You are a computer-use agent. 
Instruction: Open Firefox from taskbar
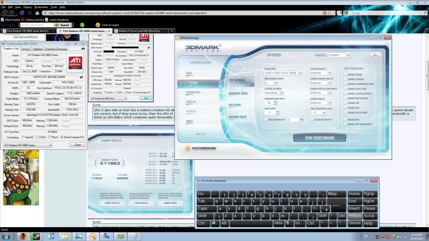click(x=23, y=236)
